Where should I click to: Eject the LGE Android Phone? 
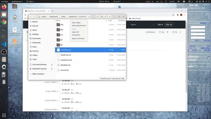click(x=52, y=65)
